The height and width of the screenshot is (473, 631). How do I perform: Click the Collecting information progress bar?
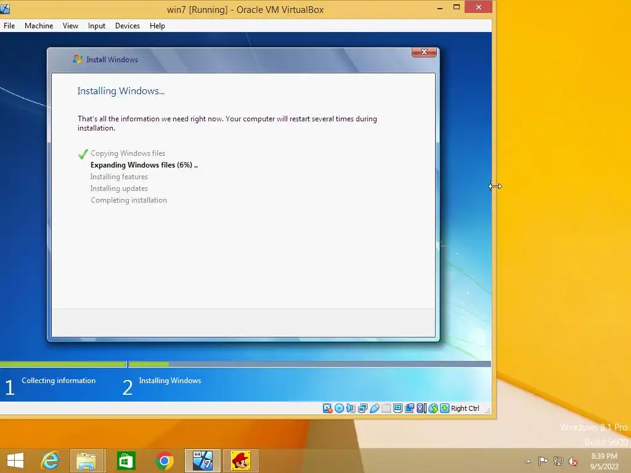tap(63, 365)
